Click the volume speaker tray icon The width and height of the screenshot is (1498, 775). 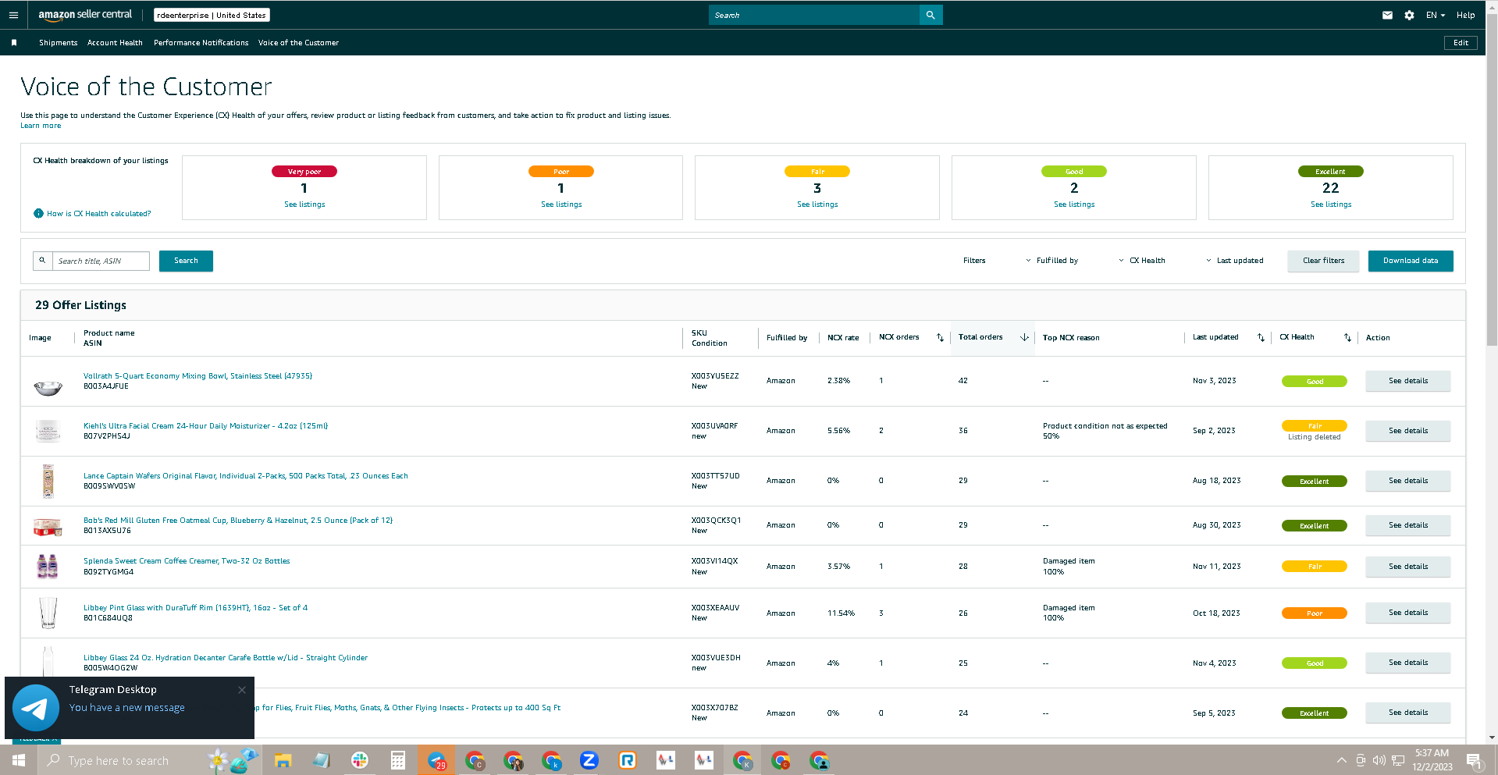pos(1379,760)
